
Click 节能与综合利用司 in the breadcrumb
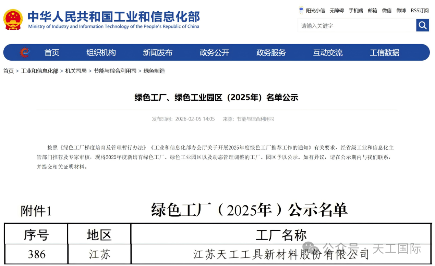115,71
